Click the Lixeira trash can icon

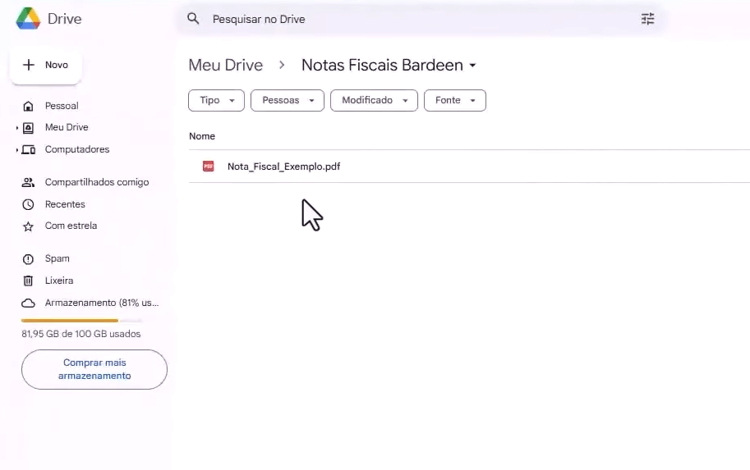28,281
